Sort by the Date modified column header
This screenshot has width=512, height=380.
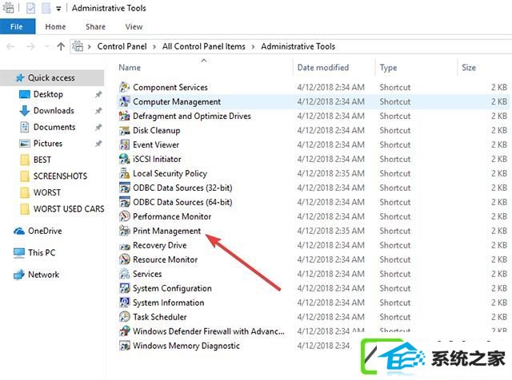pos(323,68)
